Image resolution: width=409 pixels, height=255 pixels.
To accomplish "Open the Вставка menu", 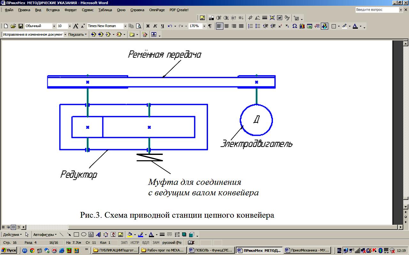I will pos(53,10).
